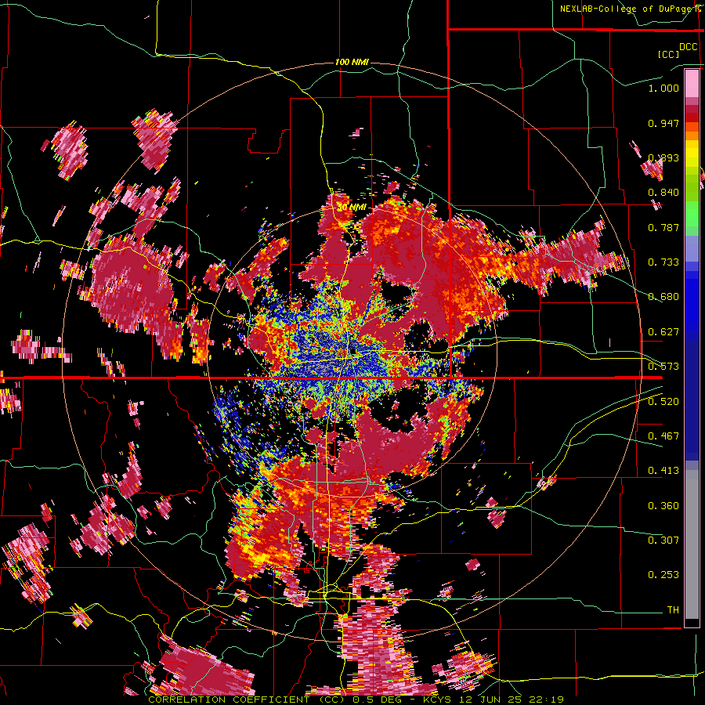Click the yellow band of the color bar
This screenshot has width=705, height=705.
click(692, 154)
